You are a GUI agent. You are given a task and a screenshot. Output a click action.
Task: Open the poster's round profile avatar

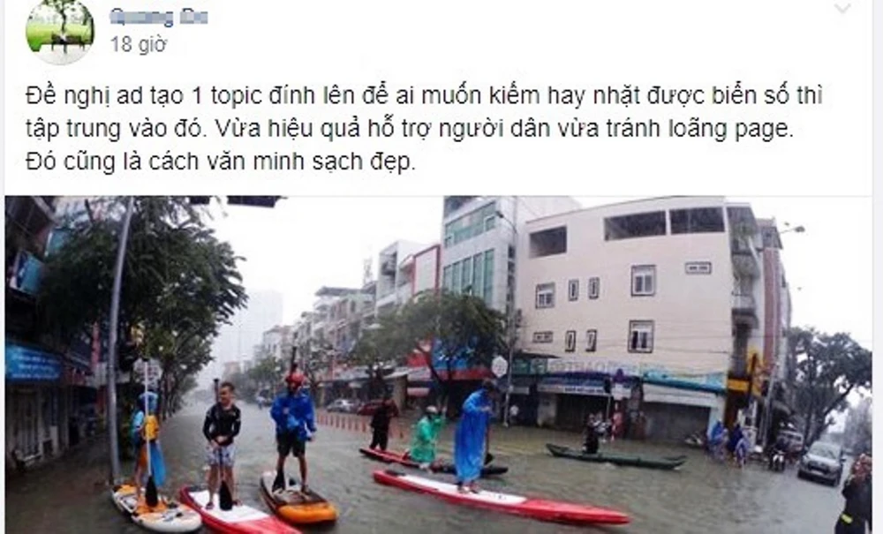(x=60, y=30)
